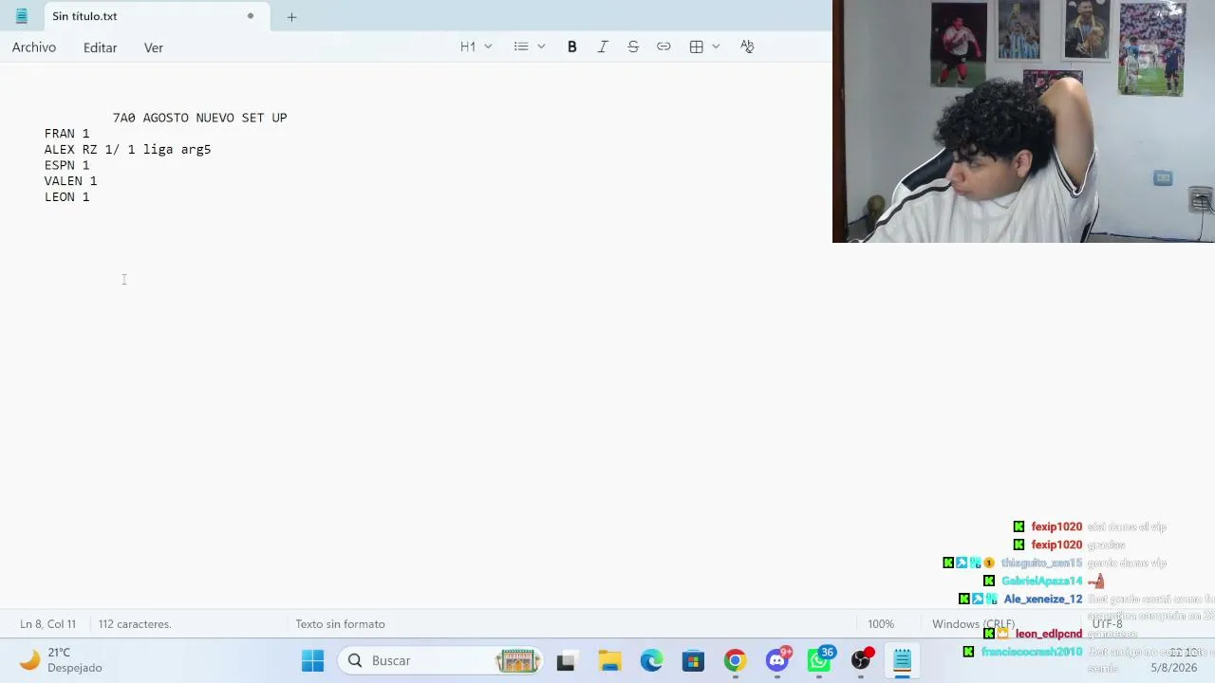Click the taskbar date 5/8/2026
This screenshot has width=1215, height=683.
pos(1174,668)
